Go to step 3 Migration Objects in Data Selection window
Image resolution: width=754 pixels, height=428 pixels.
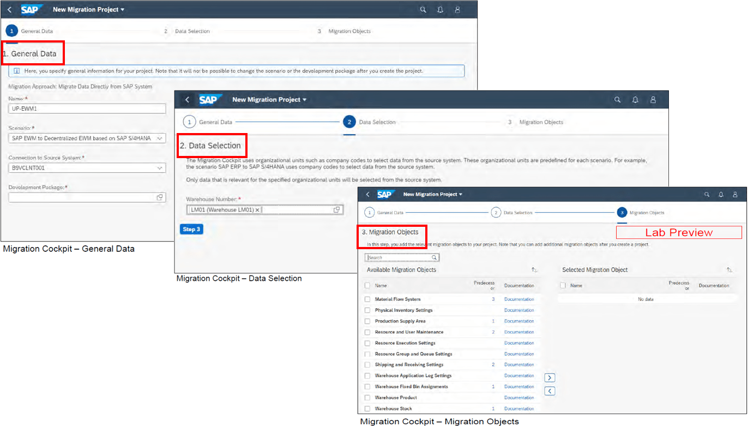(x=535, y=122)
